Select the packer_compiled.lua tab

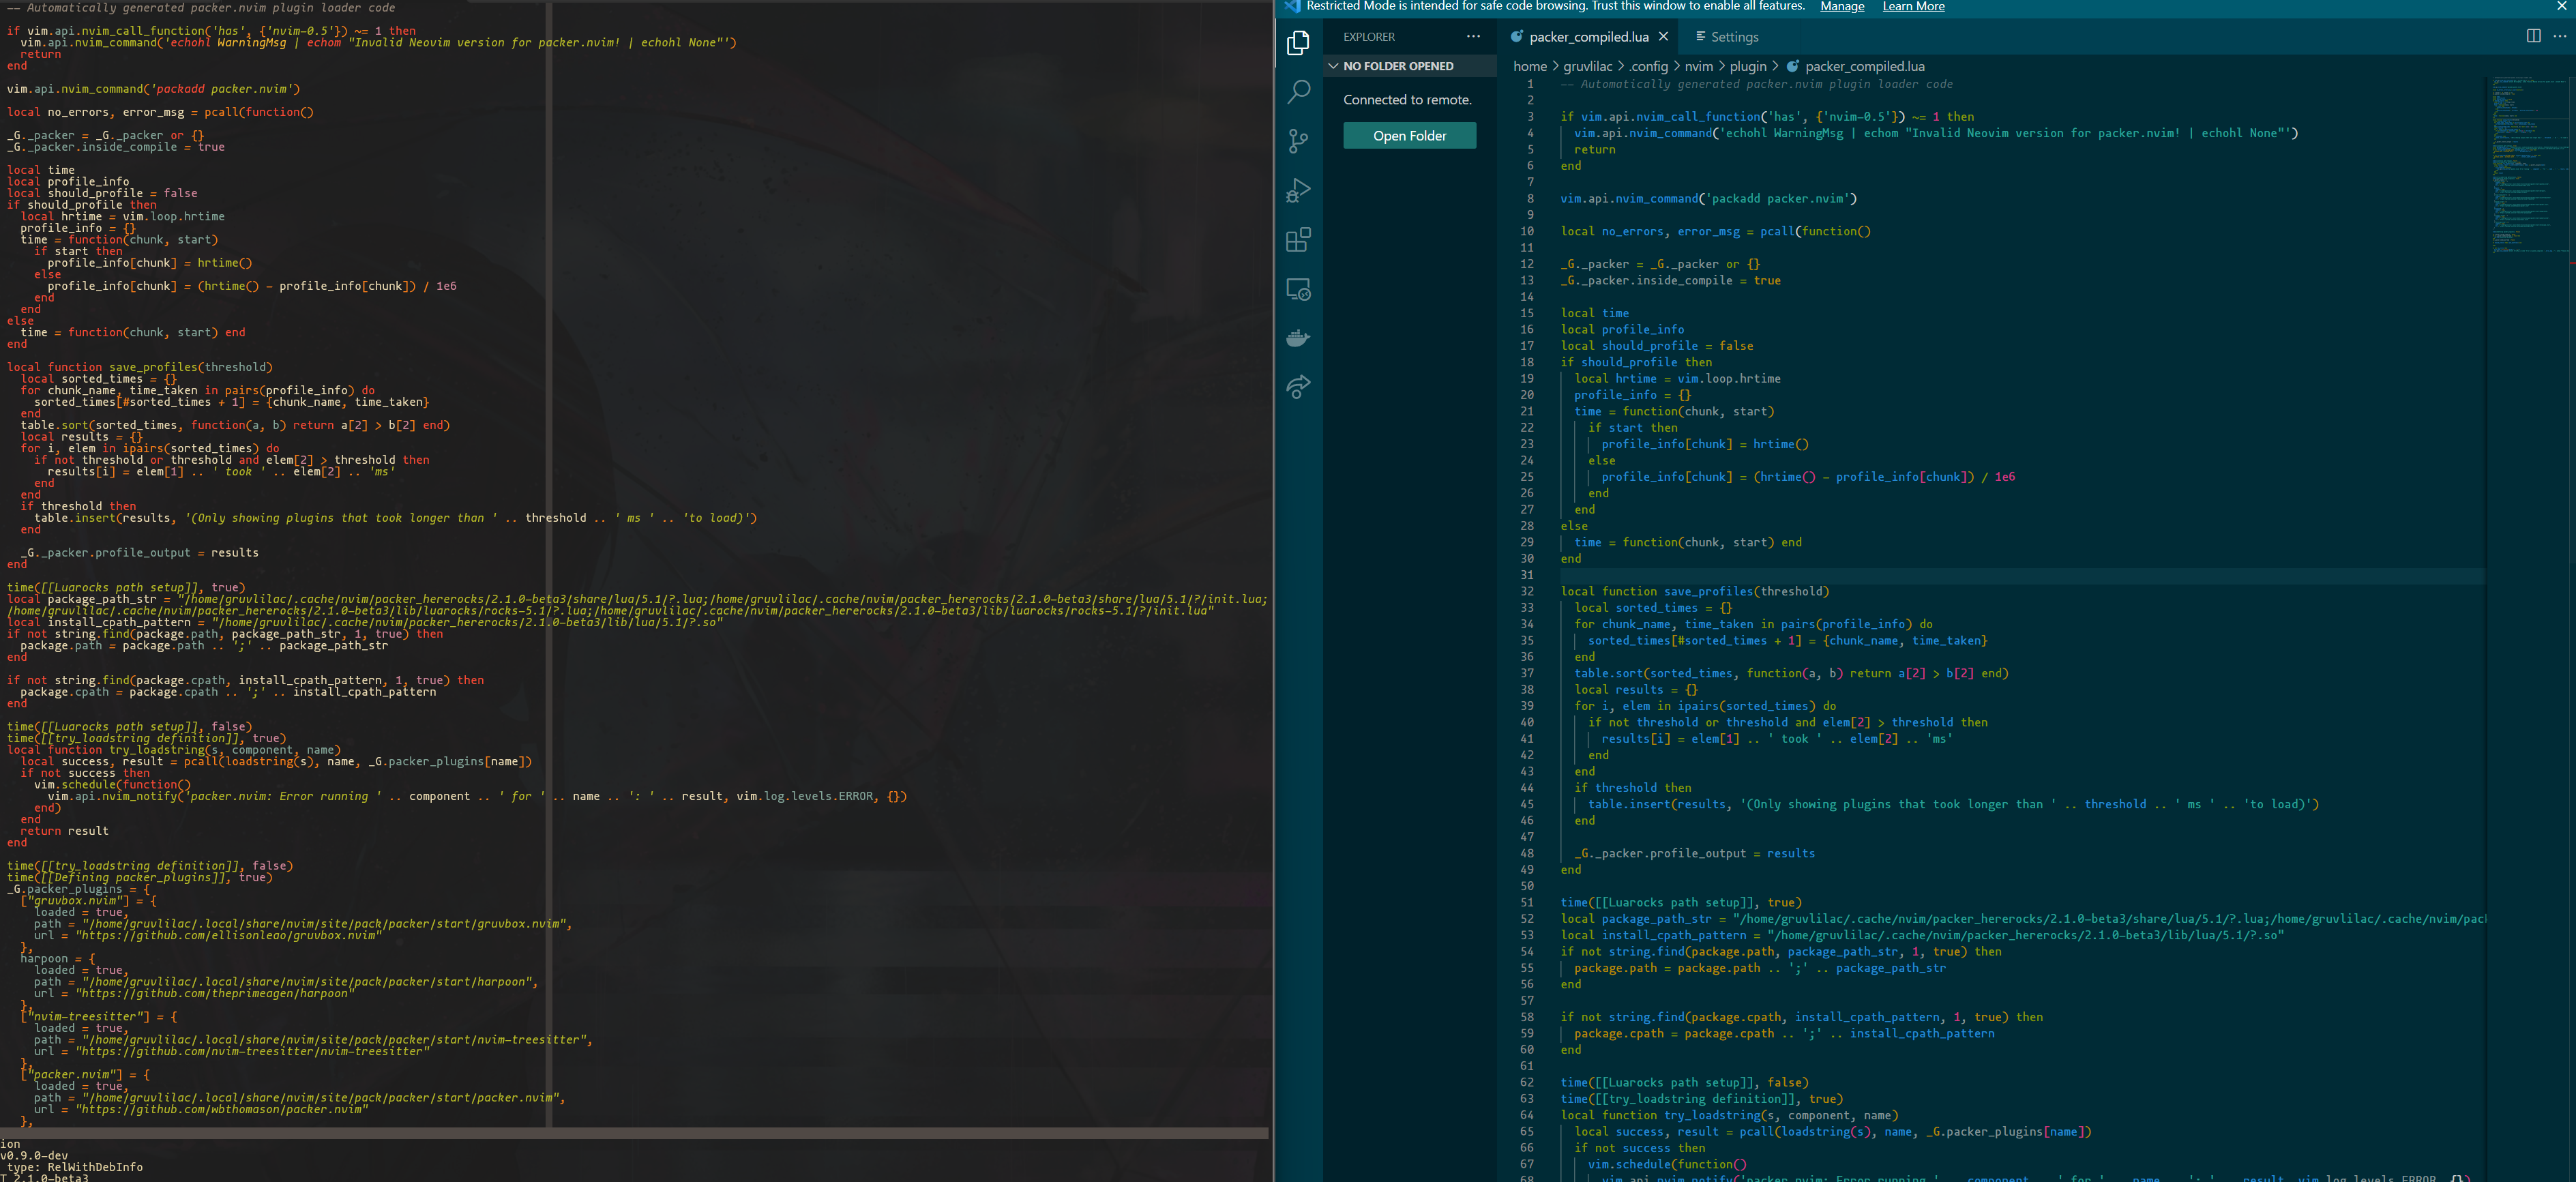(x=1588, y=37)
